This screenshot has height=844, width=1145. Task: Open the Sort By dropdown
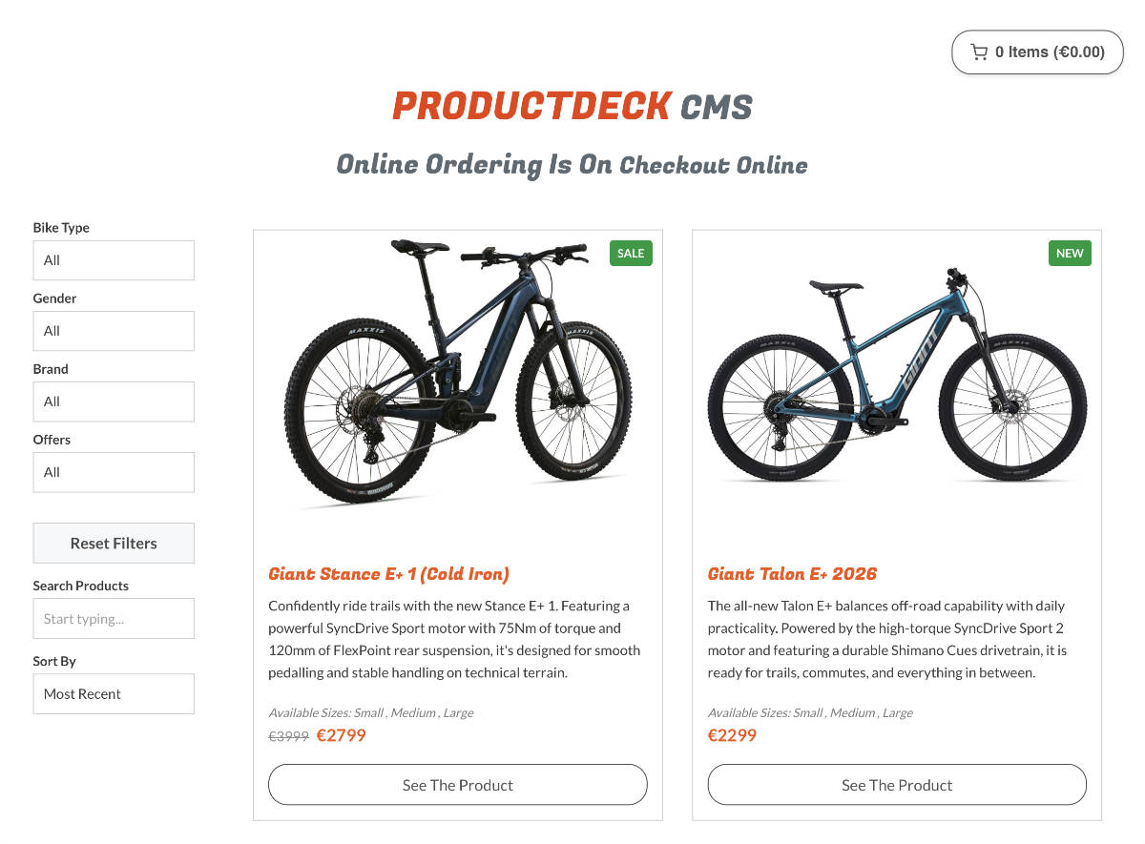pyautogui.click(x=114, y=694)
